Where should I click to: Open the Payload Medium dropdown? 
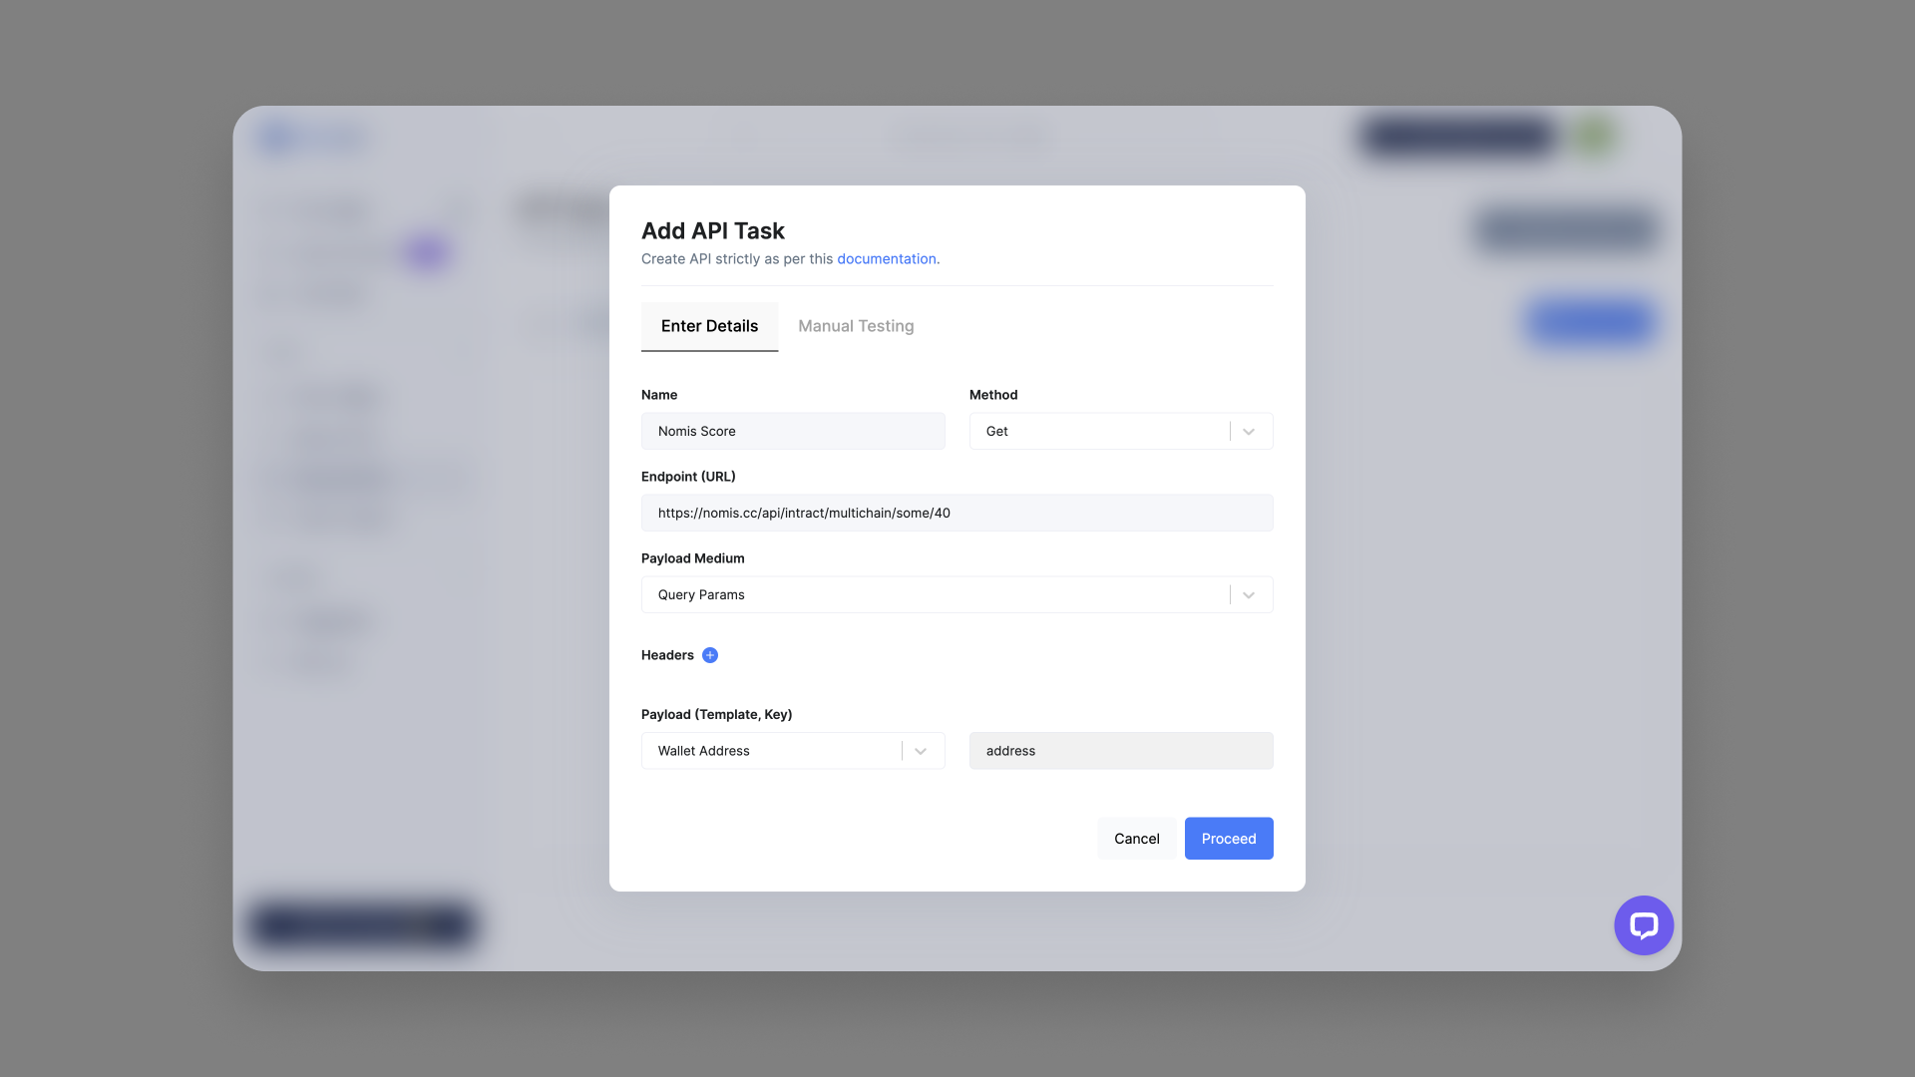(1248, 594)
